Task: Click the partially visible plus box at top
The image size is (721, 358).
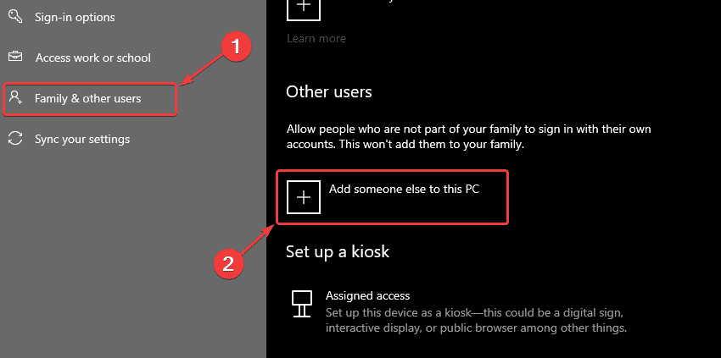Action: [304, 10]
